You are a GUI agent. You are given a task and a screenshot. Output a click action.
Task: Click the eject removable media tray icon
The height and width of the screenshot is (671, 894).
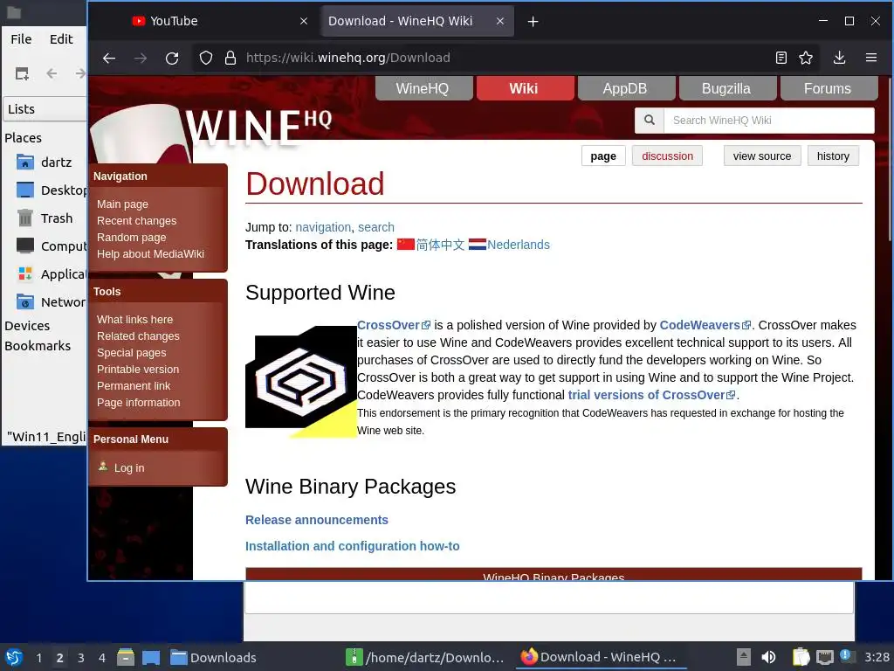click(743, 657)
